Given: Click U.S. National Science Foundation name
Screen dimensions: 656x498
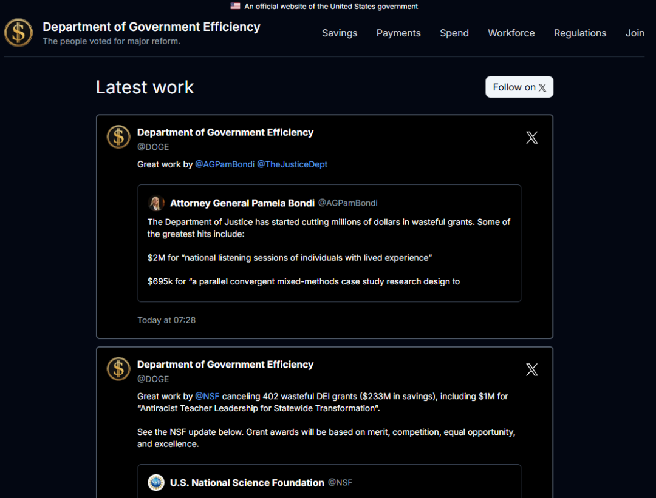Looking at the screenshot, I should [247, 483].
